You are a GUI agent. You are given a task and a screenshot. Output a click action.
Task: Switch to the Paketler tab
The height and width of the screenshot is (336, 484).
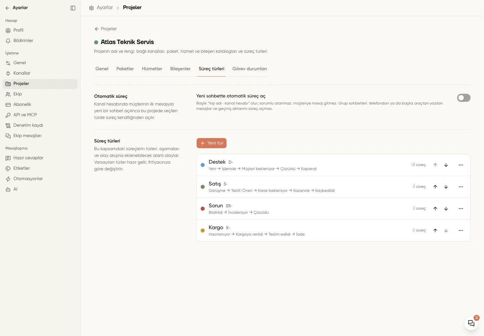click(125, 69)
